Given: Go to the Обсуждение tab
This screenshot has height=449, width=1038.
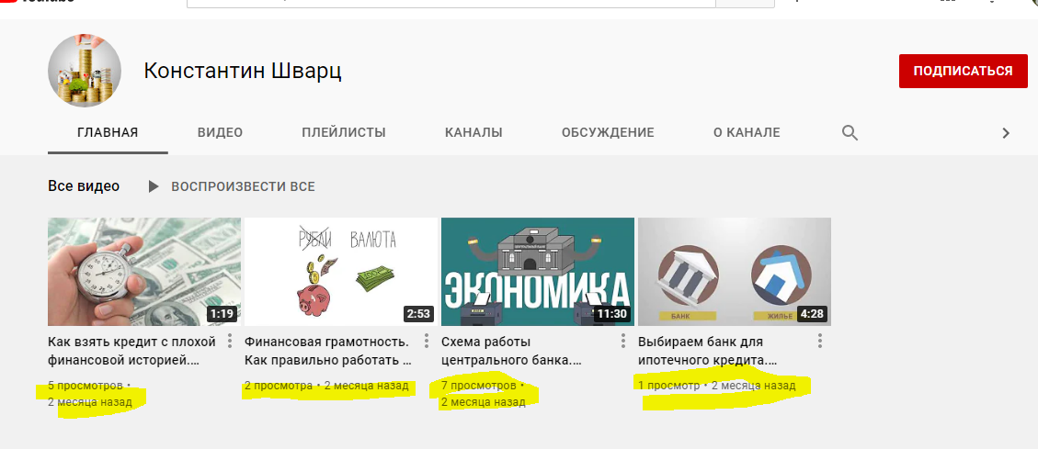Looking at the screenshot, I should pyautogui.click(x=608, y=133).
